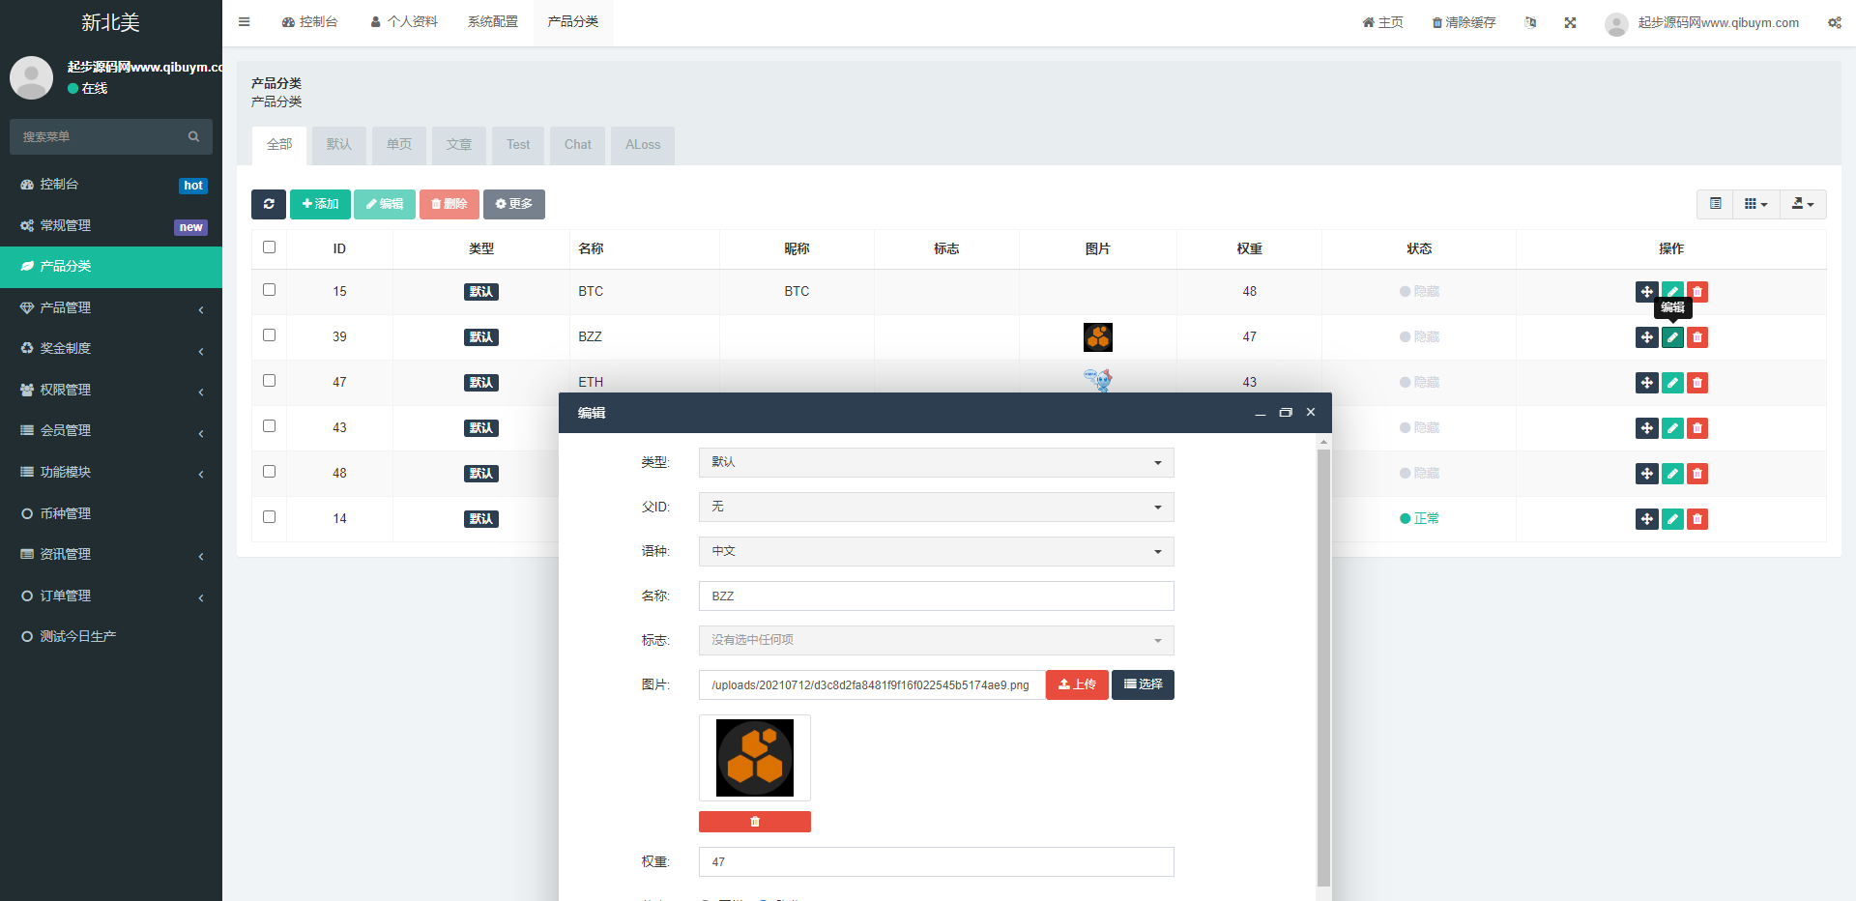Screen dimensions: 1856x901
Task: Open the 主页 link in the top bar
Action: tap(1382, 22)
